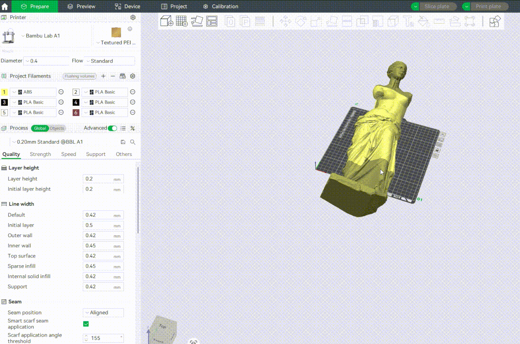The image size is (520, 344).
Task: Switch process scope to Objects
Action: click(x=57, y=128)
